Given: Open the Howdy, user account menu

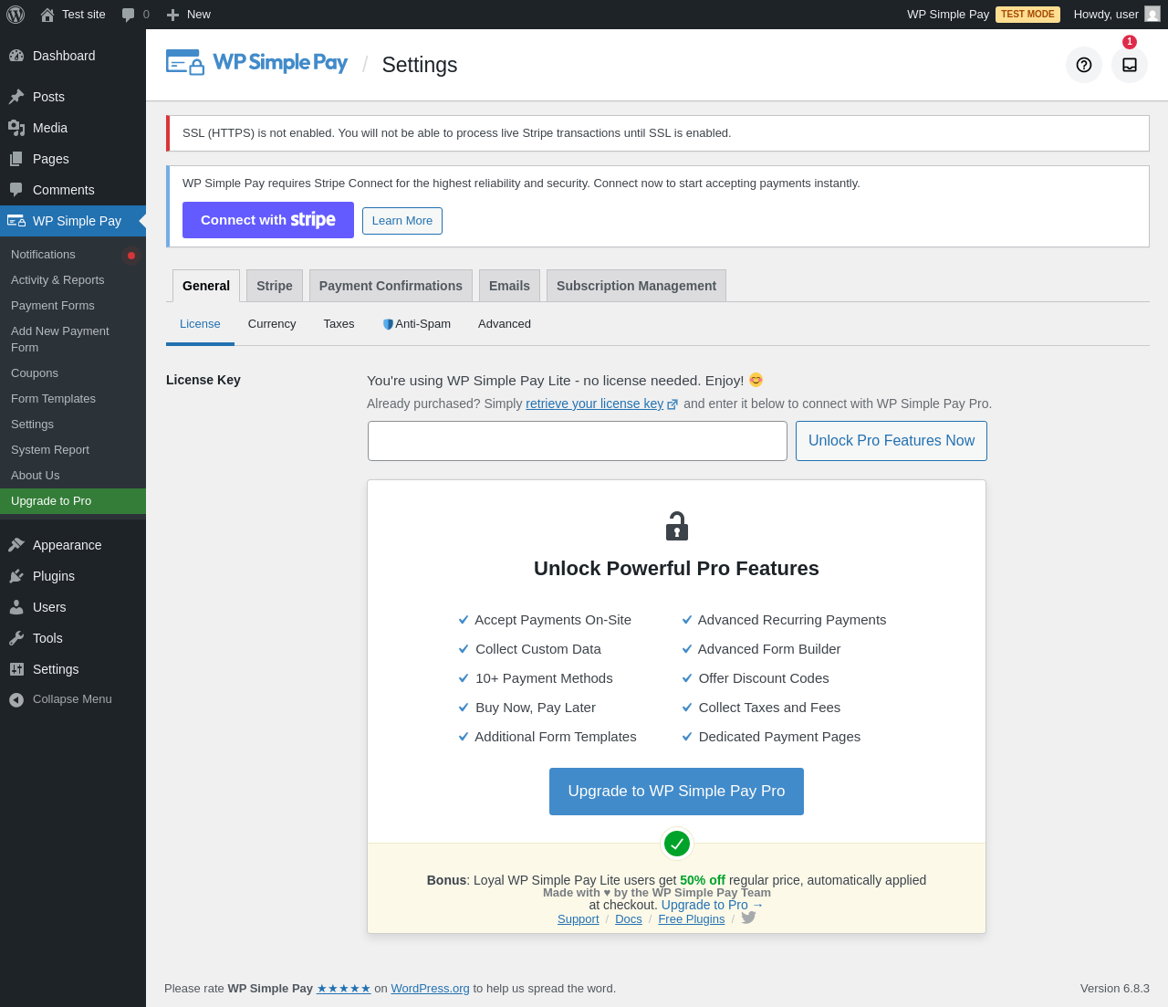Looking at the screenshot, I should [1116, 15].
